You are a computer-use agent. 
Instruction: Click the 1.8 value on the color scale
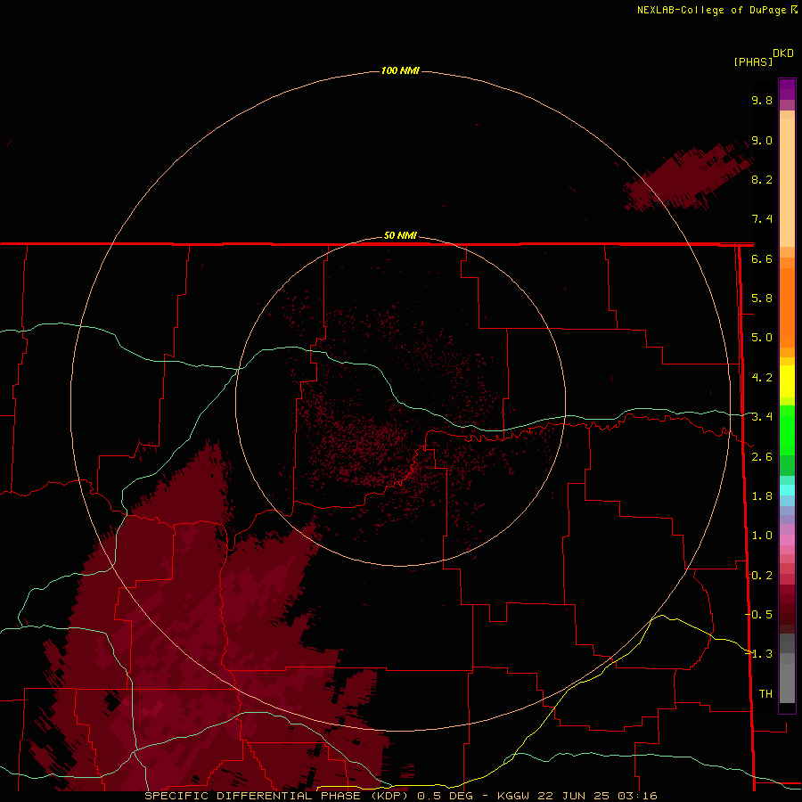[762, 496]
